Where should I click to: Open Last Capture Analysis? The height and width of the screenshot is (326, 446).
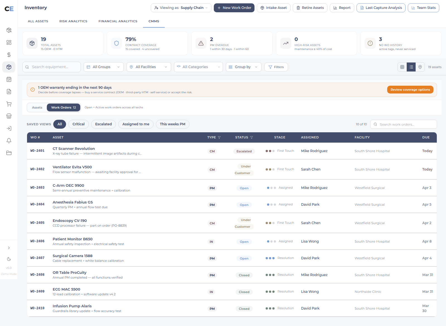pyautogui.click(x=381, y=8)
